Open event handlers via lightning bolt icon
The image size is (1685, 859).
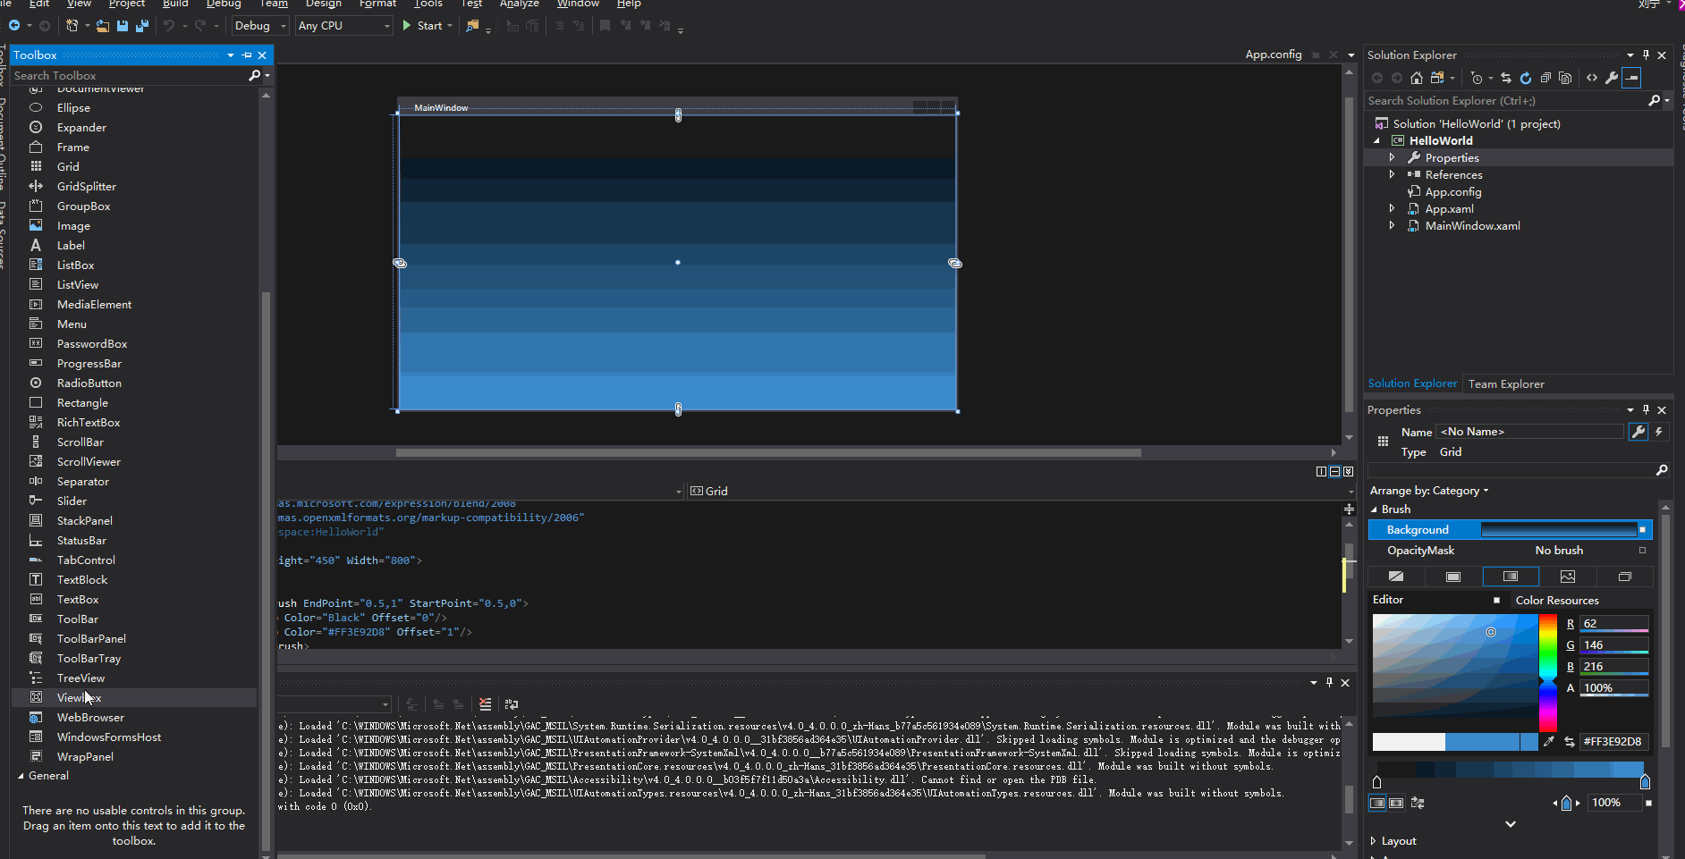[1659, 432]
